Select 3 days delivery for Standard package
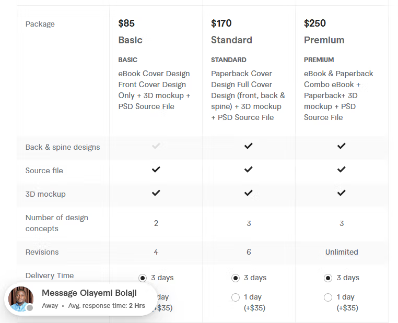Image resolution: width=398 pixels, height=323 pixels. coord(236,278)
